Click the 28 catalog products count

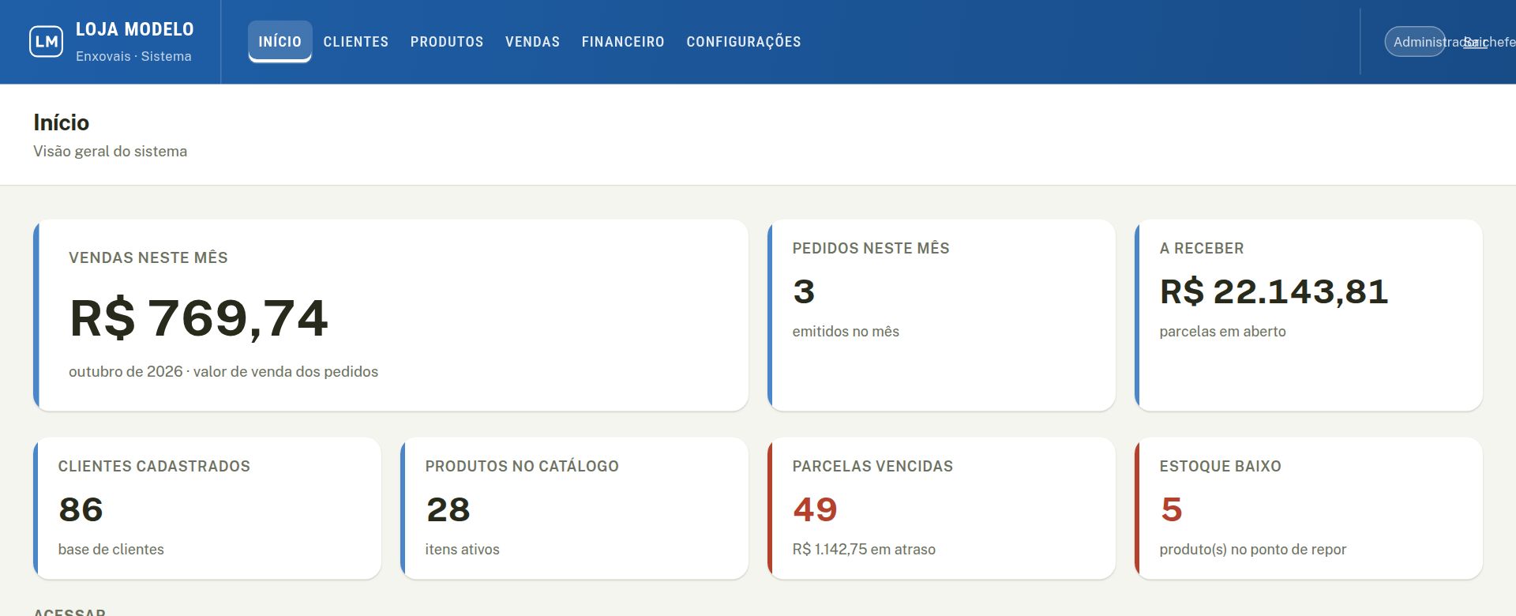click(x=448, y=509)
